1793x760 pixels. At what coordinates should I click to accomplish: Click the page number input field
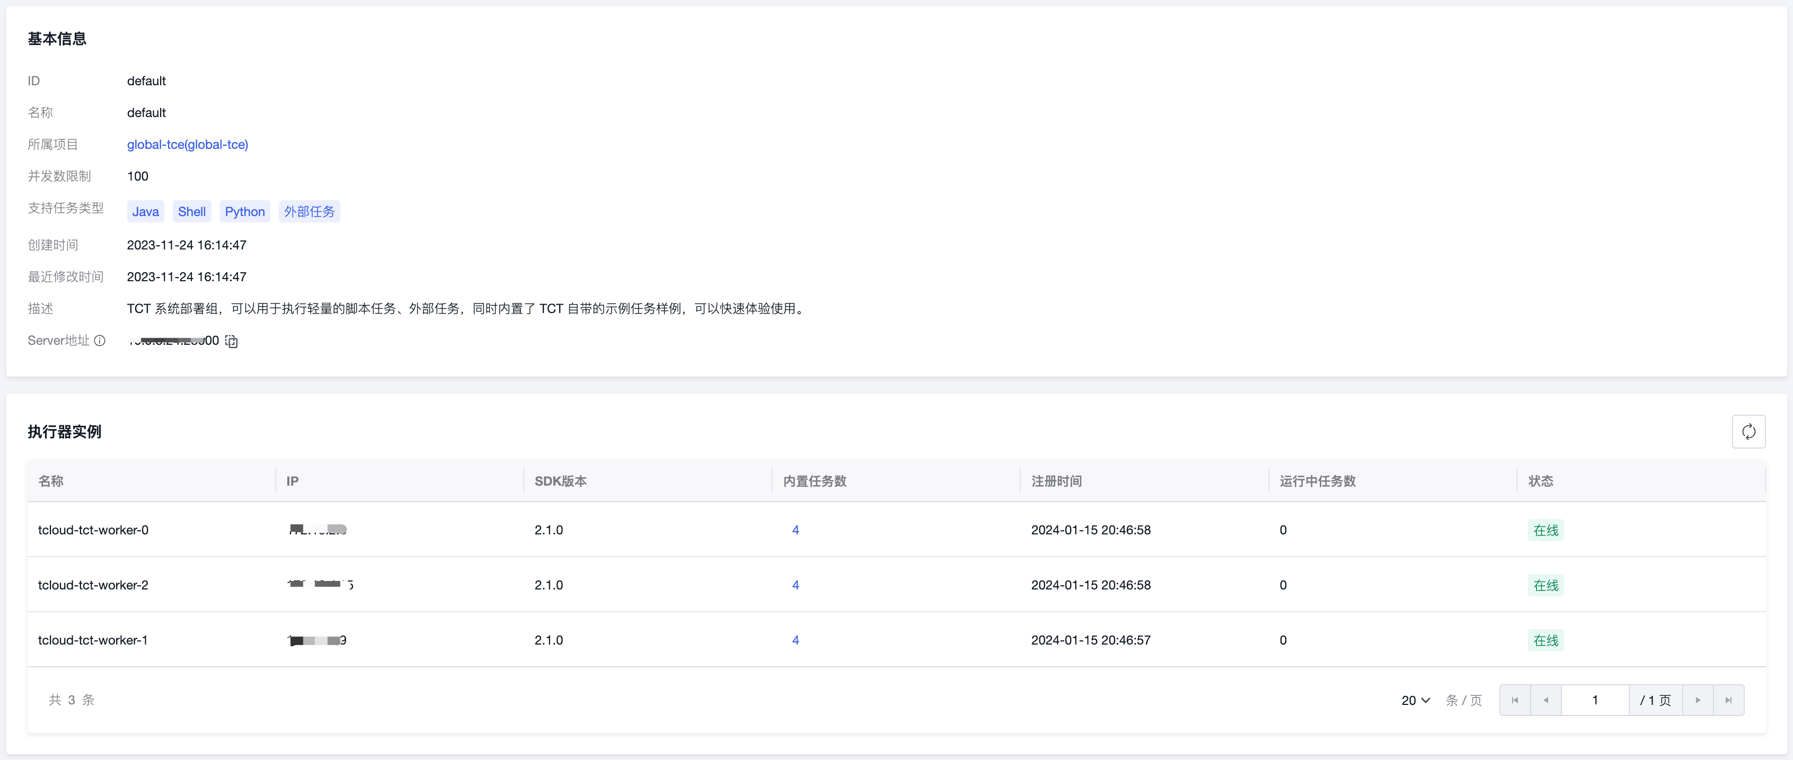pos(1595,700)
